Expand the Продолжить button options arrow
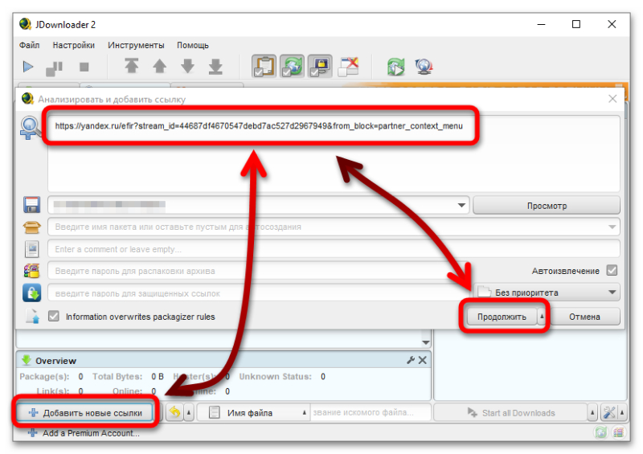 pyautogui.click(x=541, y=317)
